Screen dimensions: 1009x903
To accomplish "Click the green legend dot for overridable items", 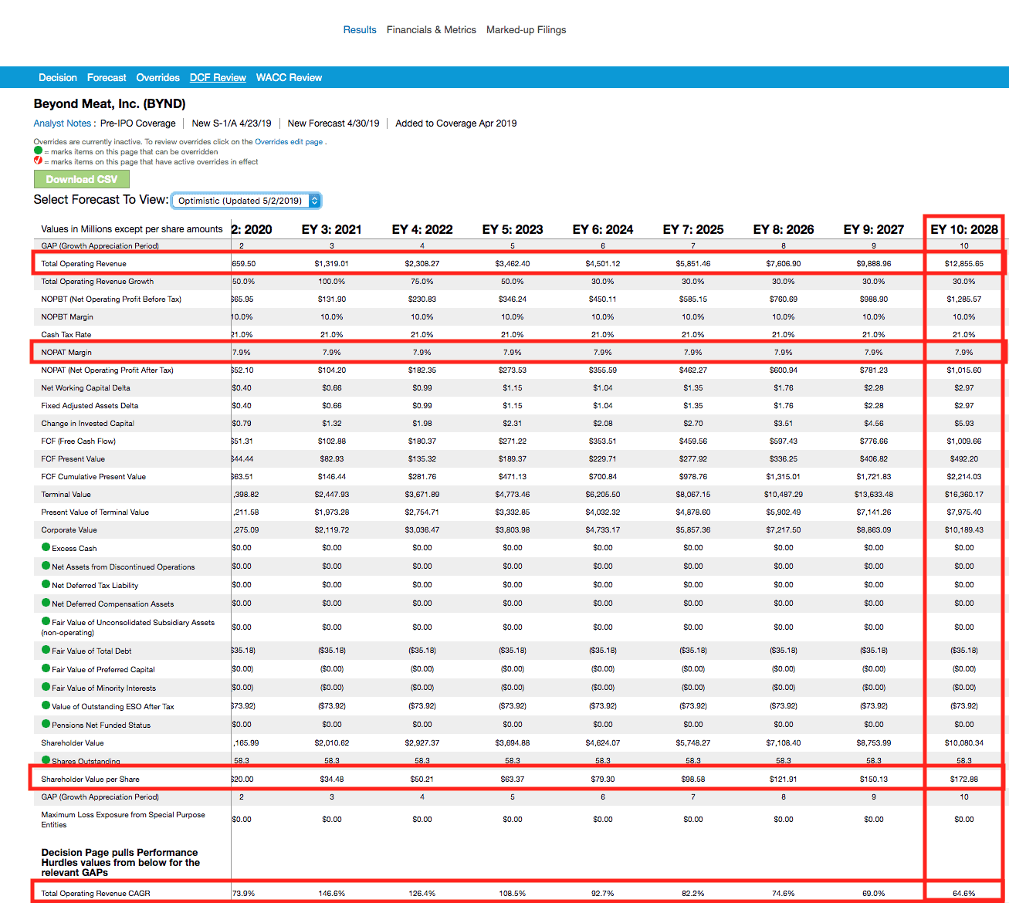I will pyautogui.click(x=39, y=151).
